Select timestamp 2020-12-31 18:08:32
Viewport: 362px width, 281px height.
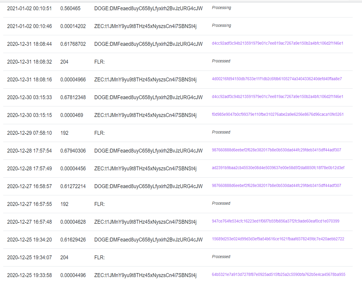coord(30,62)
